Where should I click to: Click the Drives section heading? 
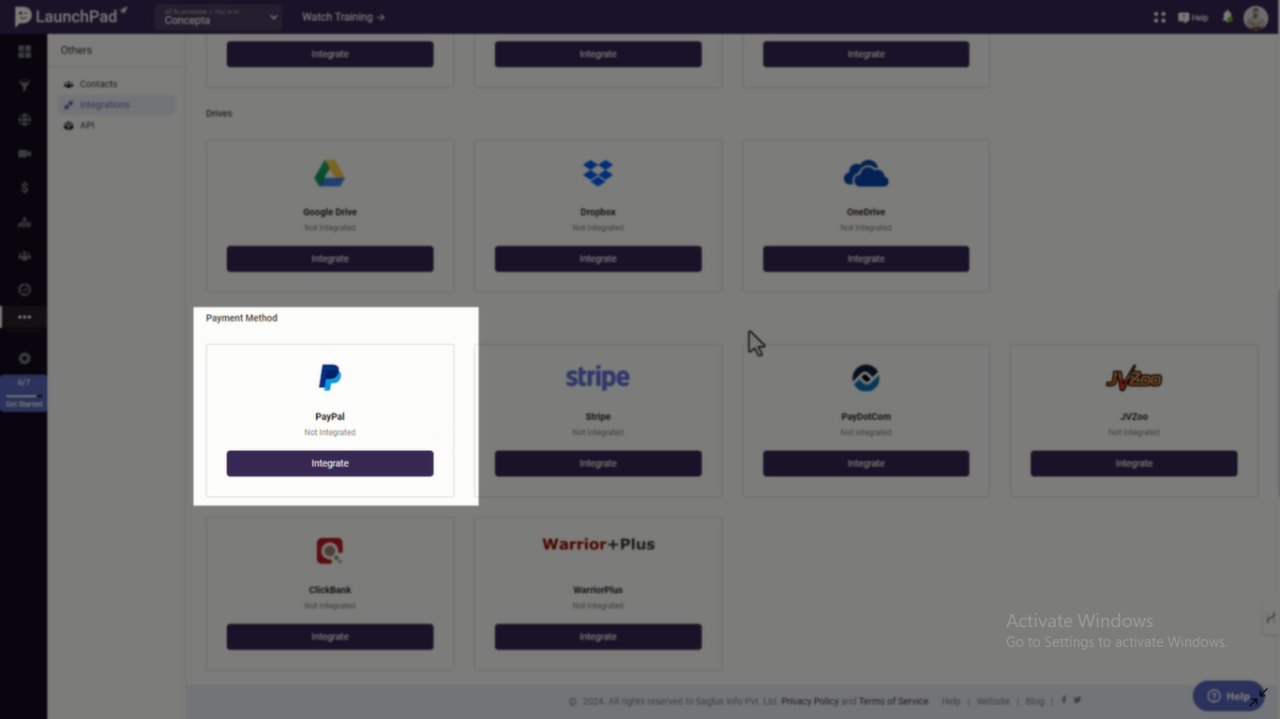[218, 113]
